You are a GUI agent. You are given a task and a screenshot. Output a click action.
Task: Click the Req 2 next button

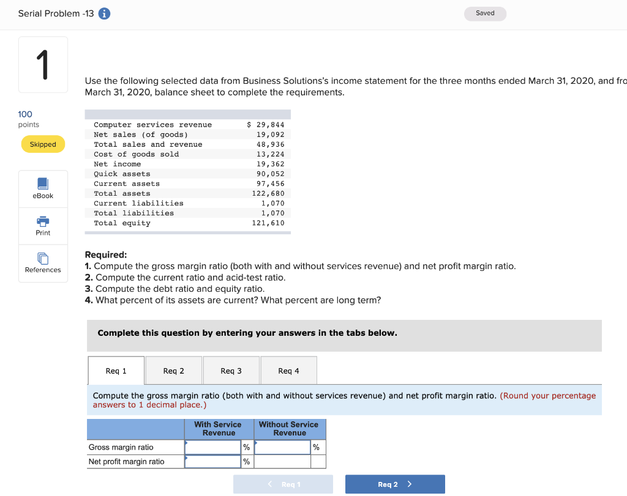click(395, 483)
